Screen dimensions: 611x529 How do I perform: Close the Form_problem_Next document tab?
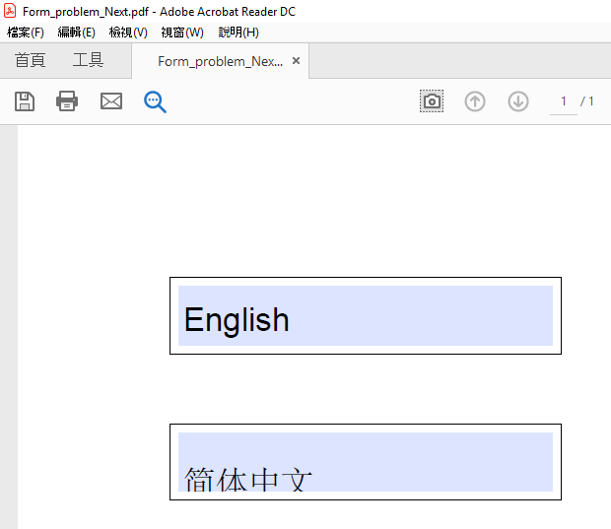(x=296, y=61)
